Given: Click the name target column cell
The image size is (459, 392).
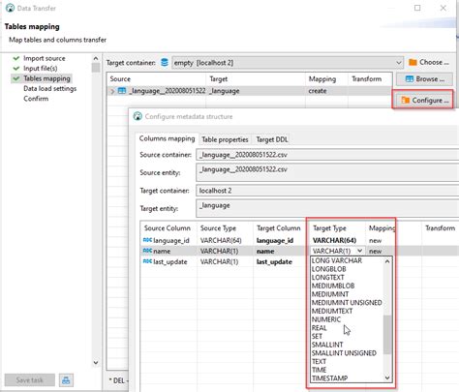Looking at the screenshot, I should [265, 251].
